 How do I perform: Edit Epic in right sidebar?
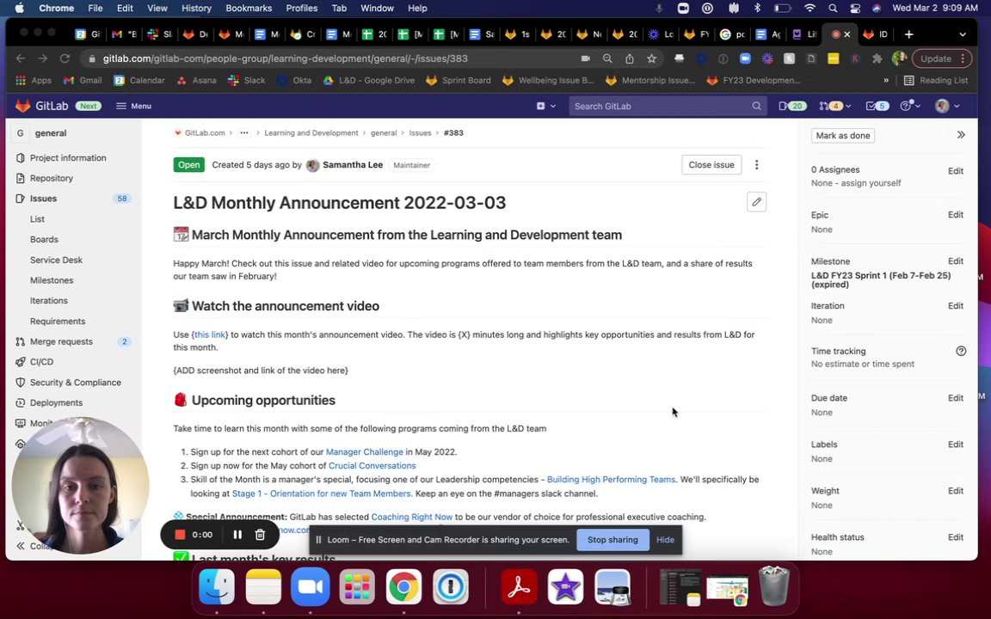click(955, 215)
